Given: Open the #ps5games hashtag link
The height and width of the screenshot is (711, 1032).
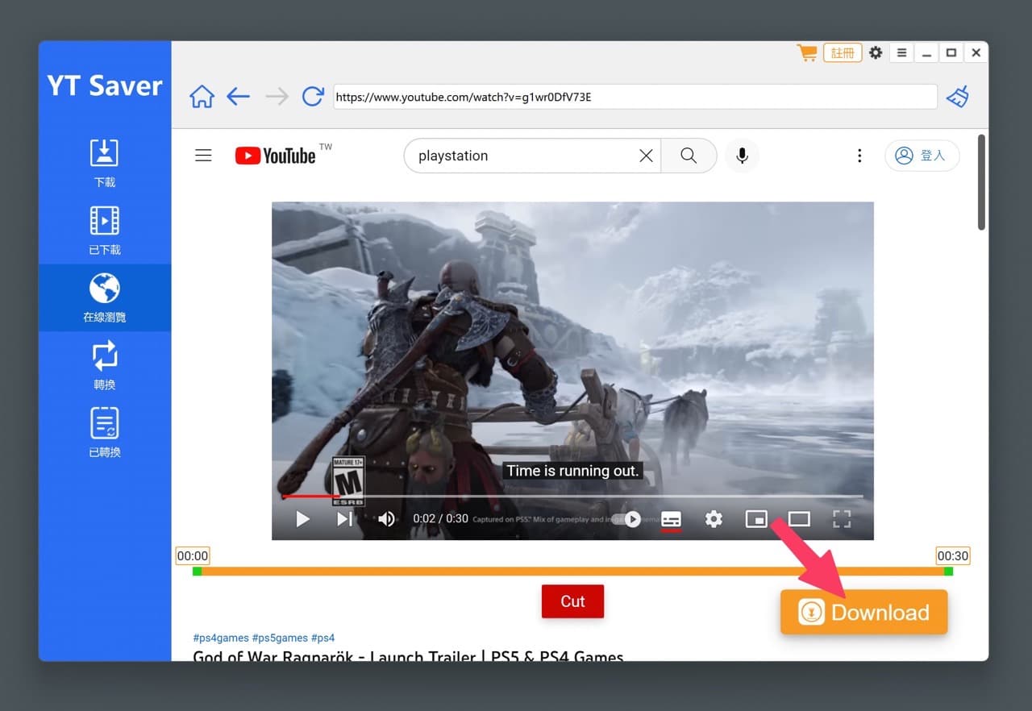Looking at the screenshot, I should (280, 638).
